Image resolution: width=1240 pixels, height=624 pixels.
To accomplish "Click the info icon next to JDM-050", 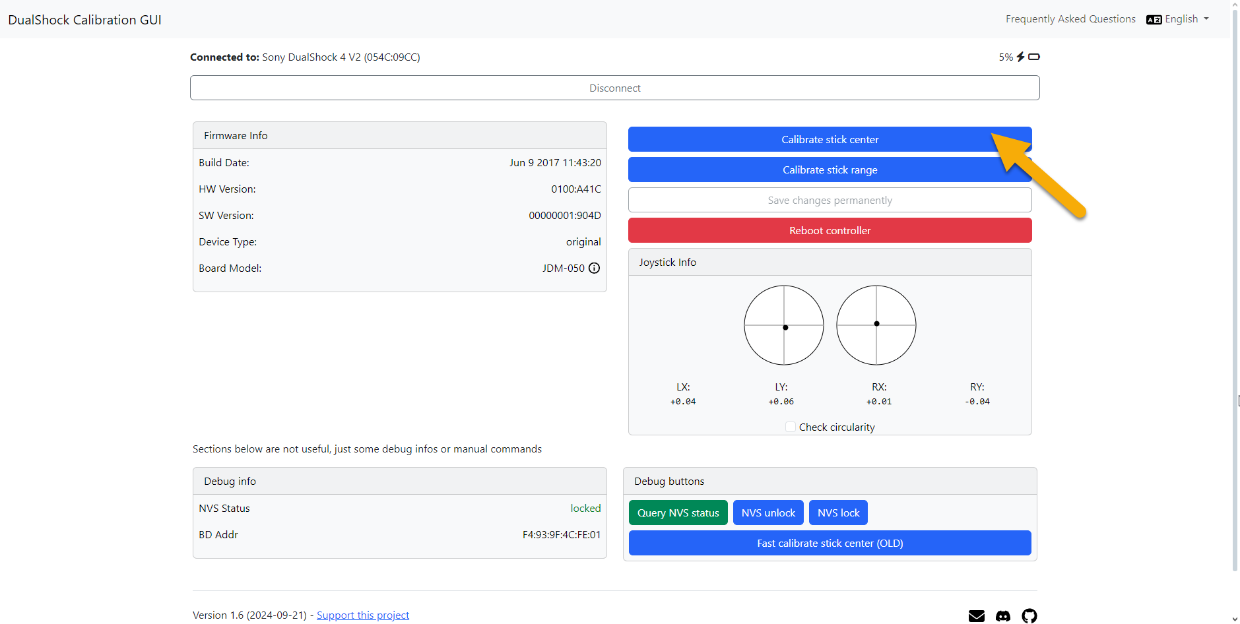I will point(593,268).
